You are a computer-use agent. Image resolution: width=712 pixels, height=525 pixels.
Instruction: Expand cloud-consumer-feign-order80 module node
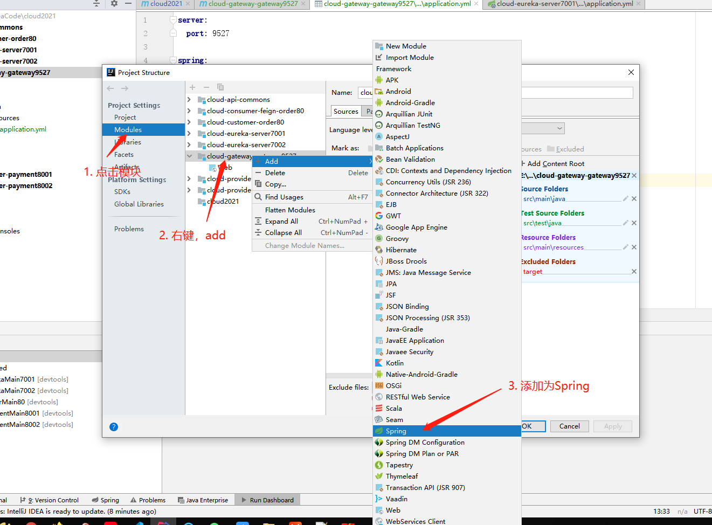click(189, 111)
